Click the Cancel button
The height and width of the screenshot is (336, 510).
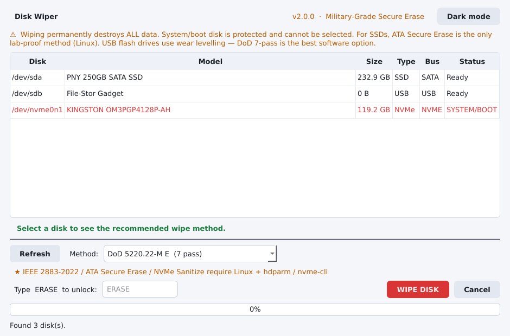[477, 289]
